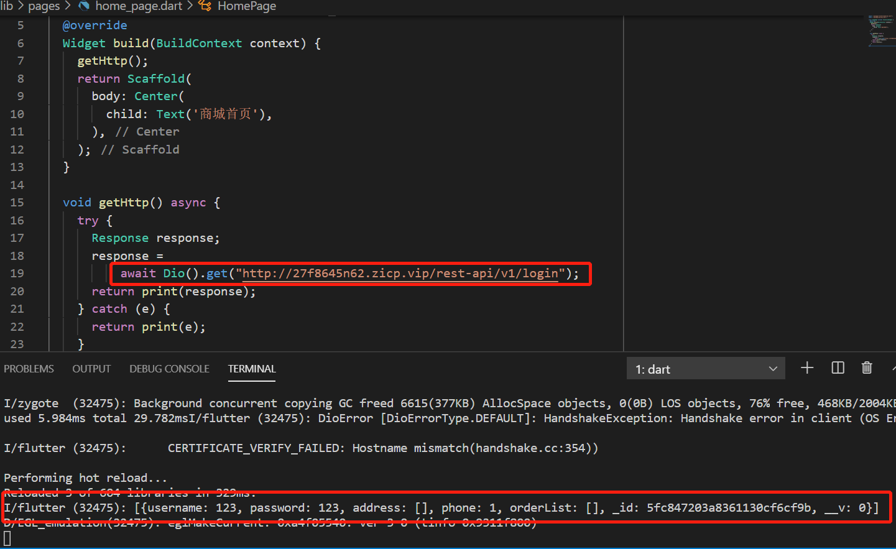This screenshot has width=896, height=549.
Task: Kill the terminal using the trash icon
Action: [867, 368]
